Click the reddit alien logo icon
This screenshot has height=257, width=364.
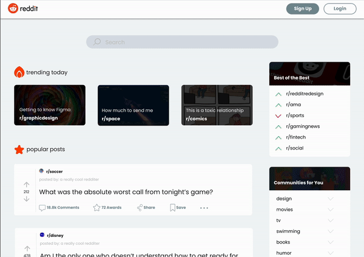[x=13, y=9]
